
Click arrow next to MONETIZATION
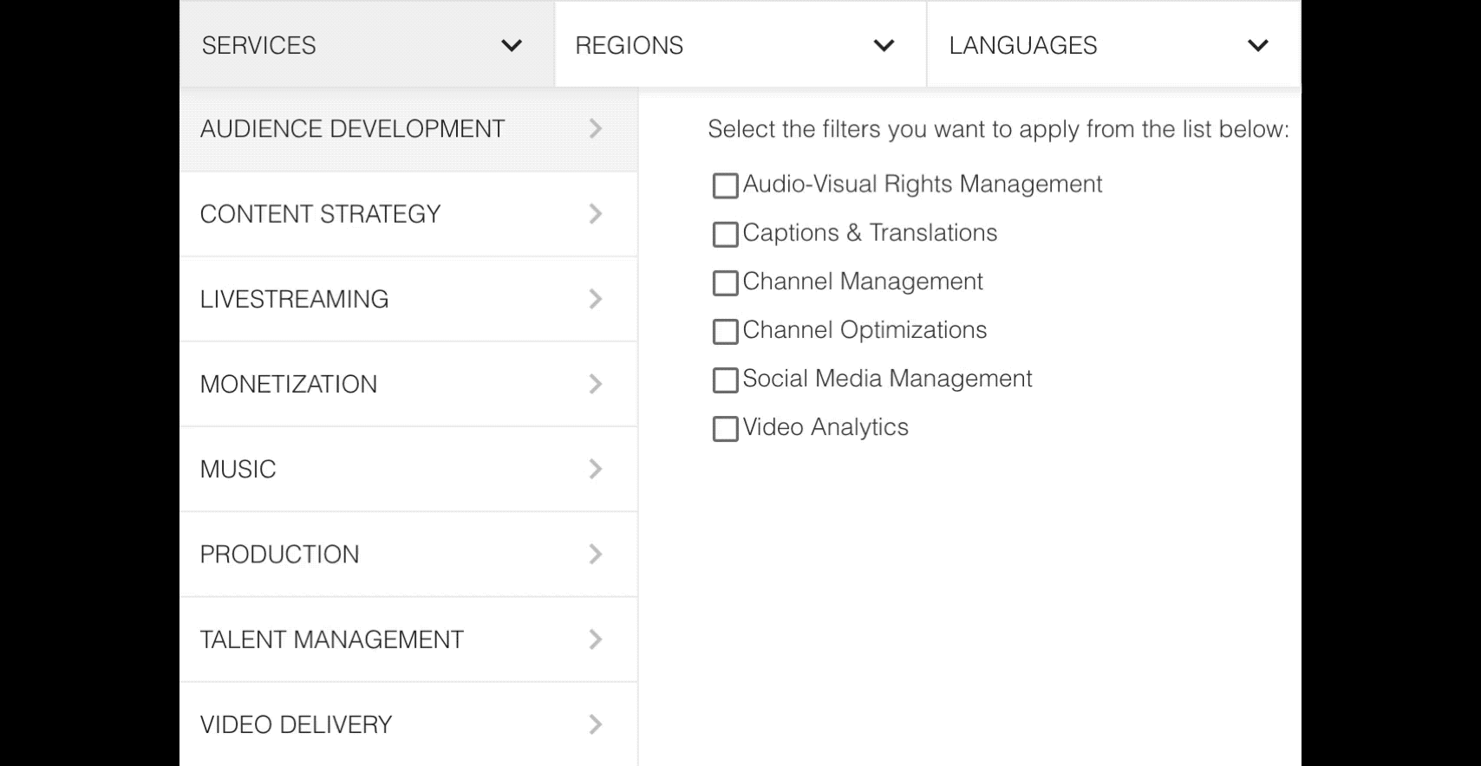pyautogui.click(x=596, y=384)
